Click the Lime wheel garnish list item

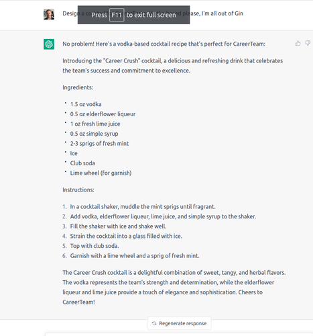click(x=101, y=173)
